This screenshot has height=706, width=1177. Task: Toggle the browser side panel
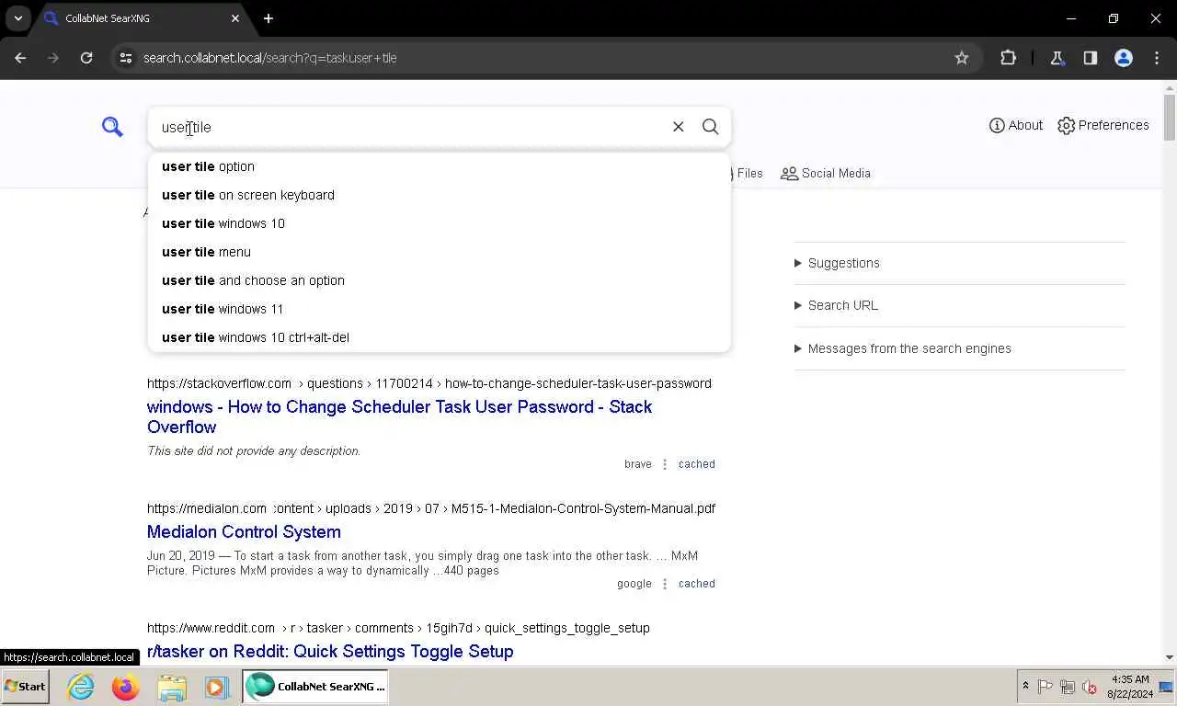point(1090,58)
